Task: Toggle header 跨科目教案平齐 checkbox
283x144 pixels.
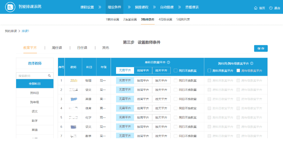Action: tap(209, 70)
